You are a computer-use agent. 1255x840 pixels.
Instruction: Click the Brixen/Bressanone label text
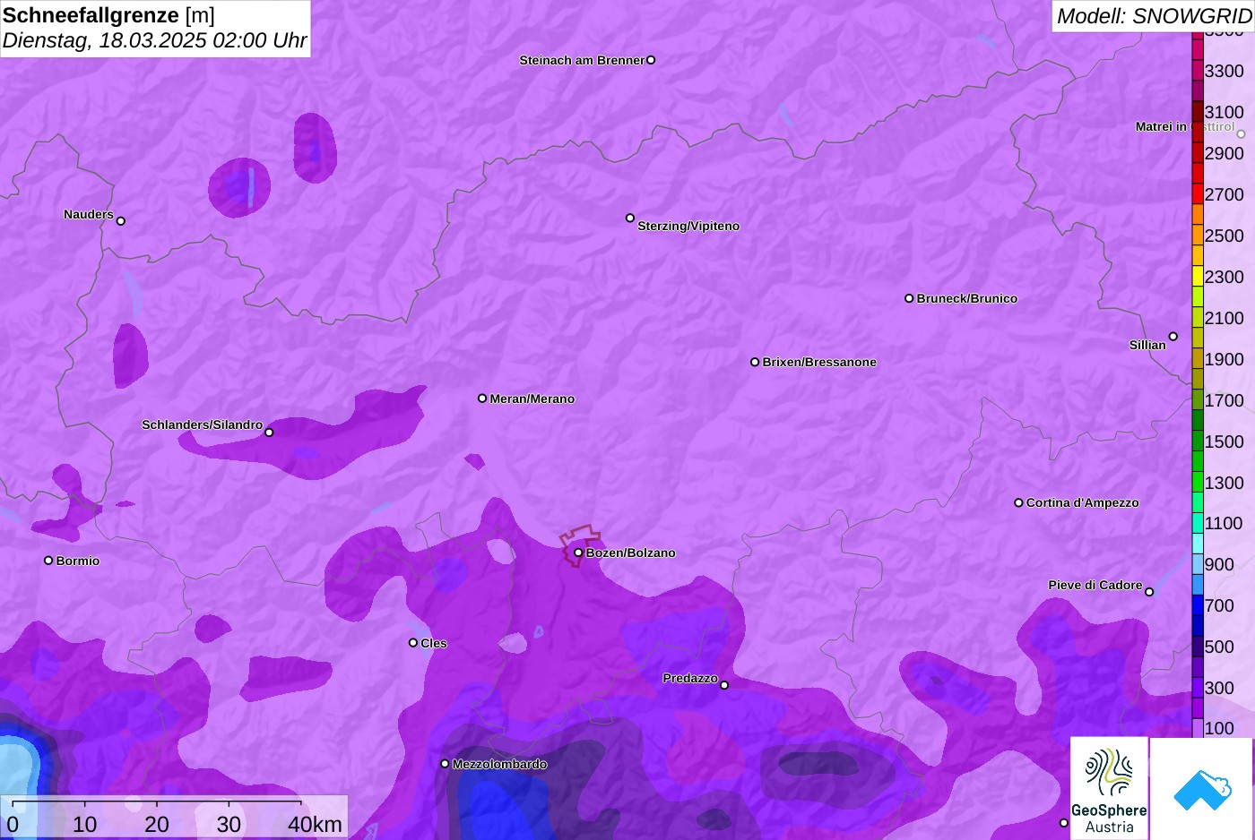point(819,362)
